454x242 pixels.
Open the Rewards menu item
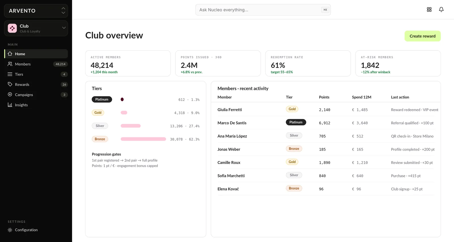click(x=36, y=84)
